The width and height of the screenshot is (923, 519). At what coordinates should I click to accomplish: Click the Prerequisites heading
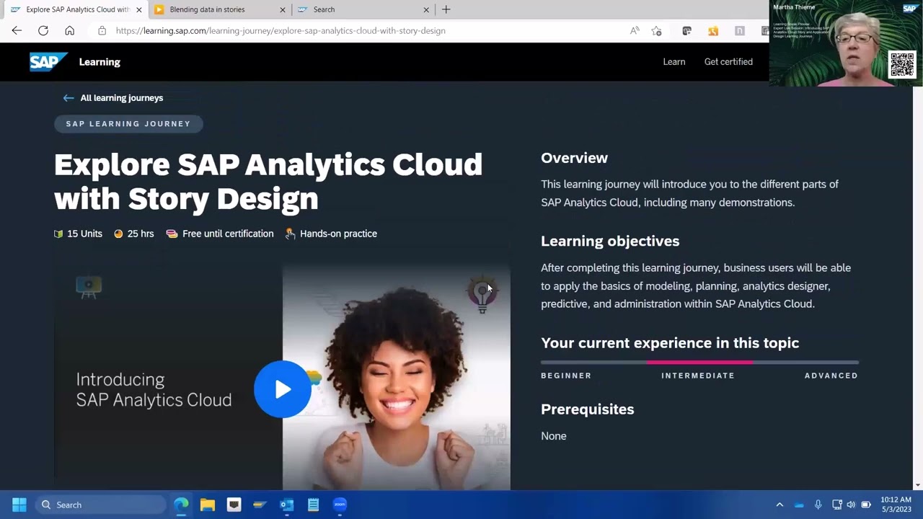[588, 409]
